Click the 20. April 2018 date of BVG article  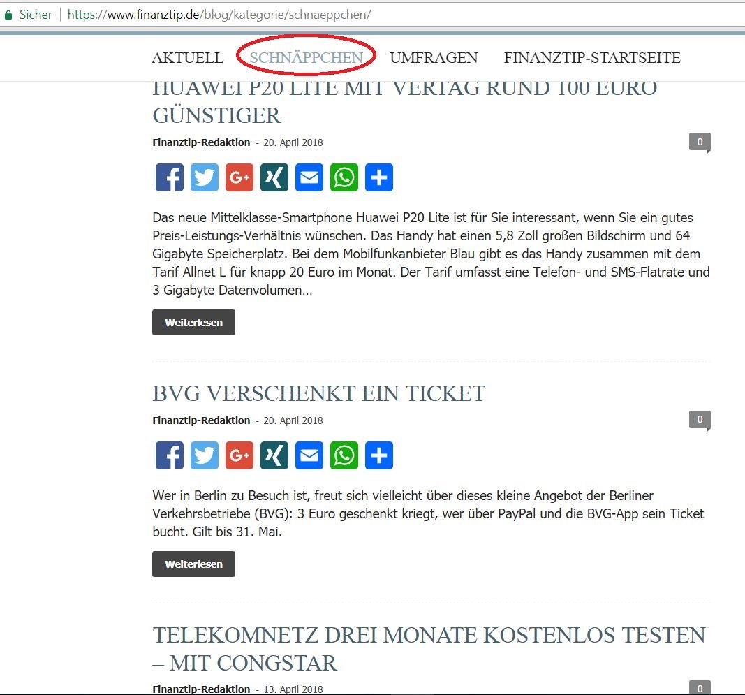[293, 420]
